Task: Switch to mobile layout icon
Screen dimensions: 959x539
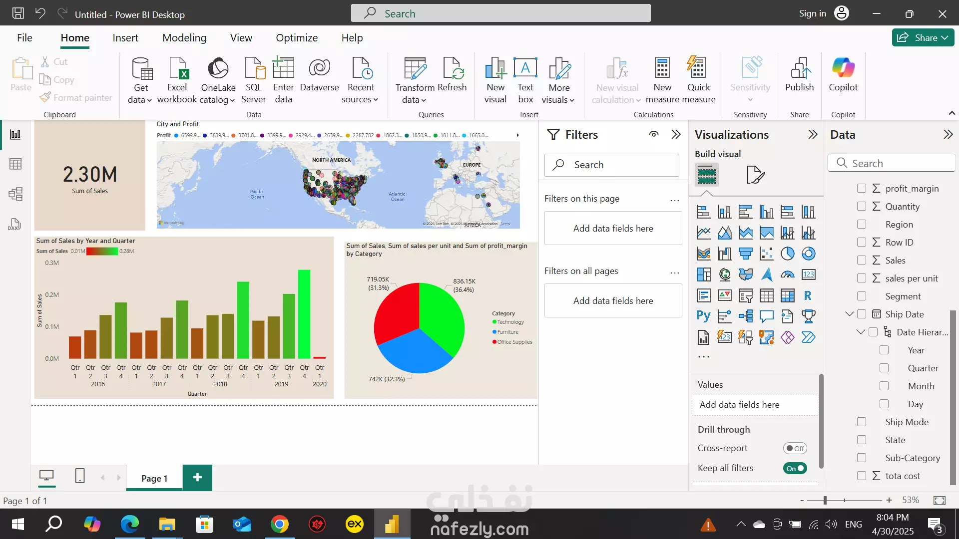Action: 80,476
